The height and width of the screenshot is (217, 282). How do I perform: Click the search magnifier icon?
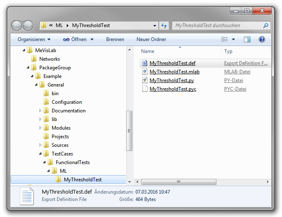click(266, 25)
